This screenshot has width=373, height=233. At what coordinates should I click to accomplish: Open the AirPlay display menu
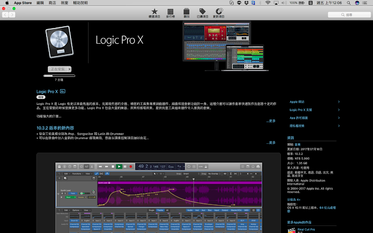tap(276, 3)
